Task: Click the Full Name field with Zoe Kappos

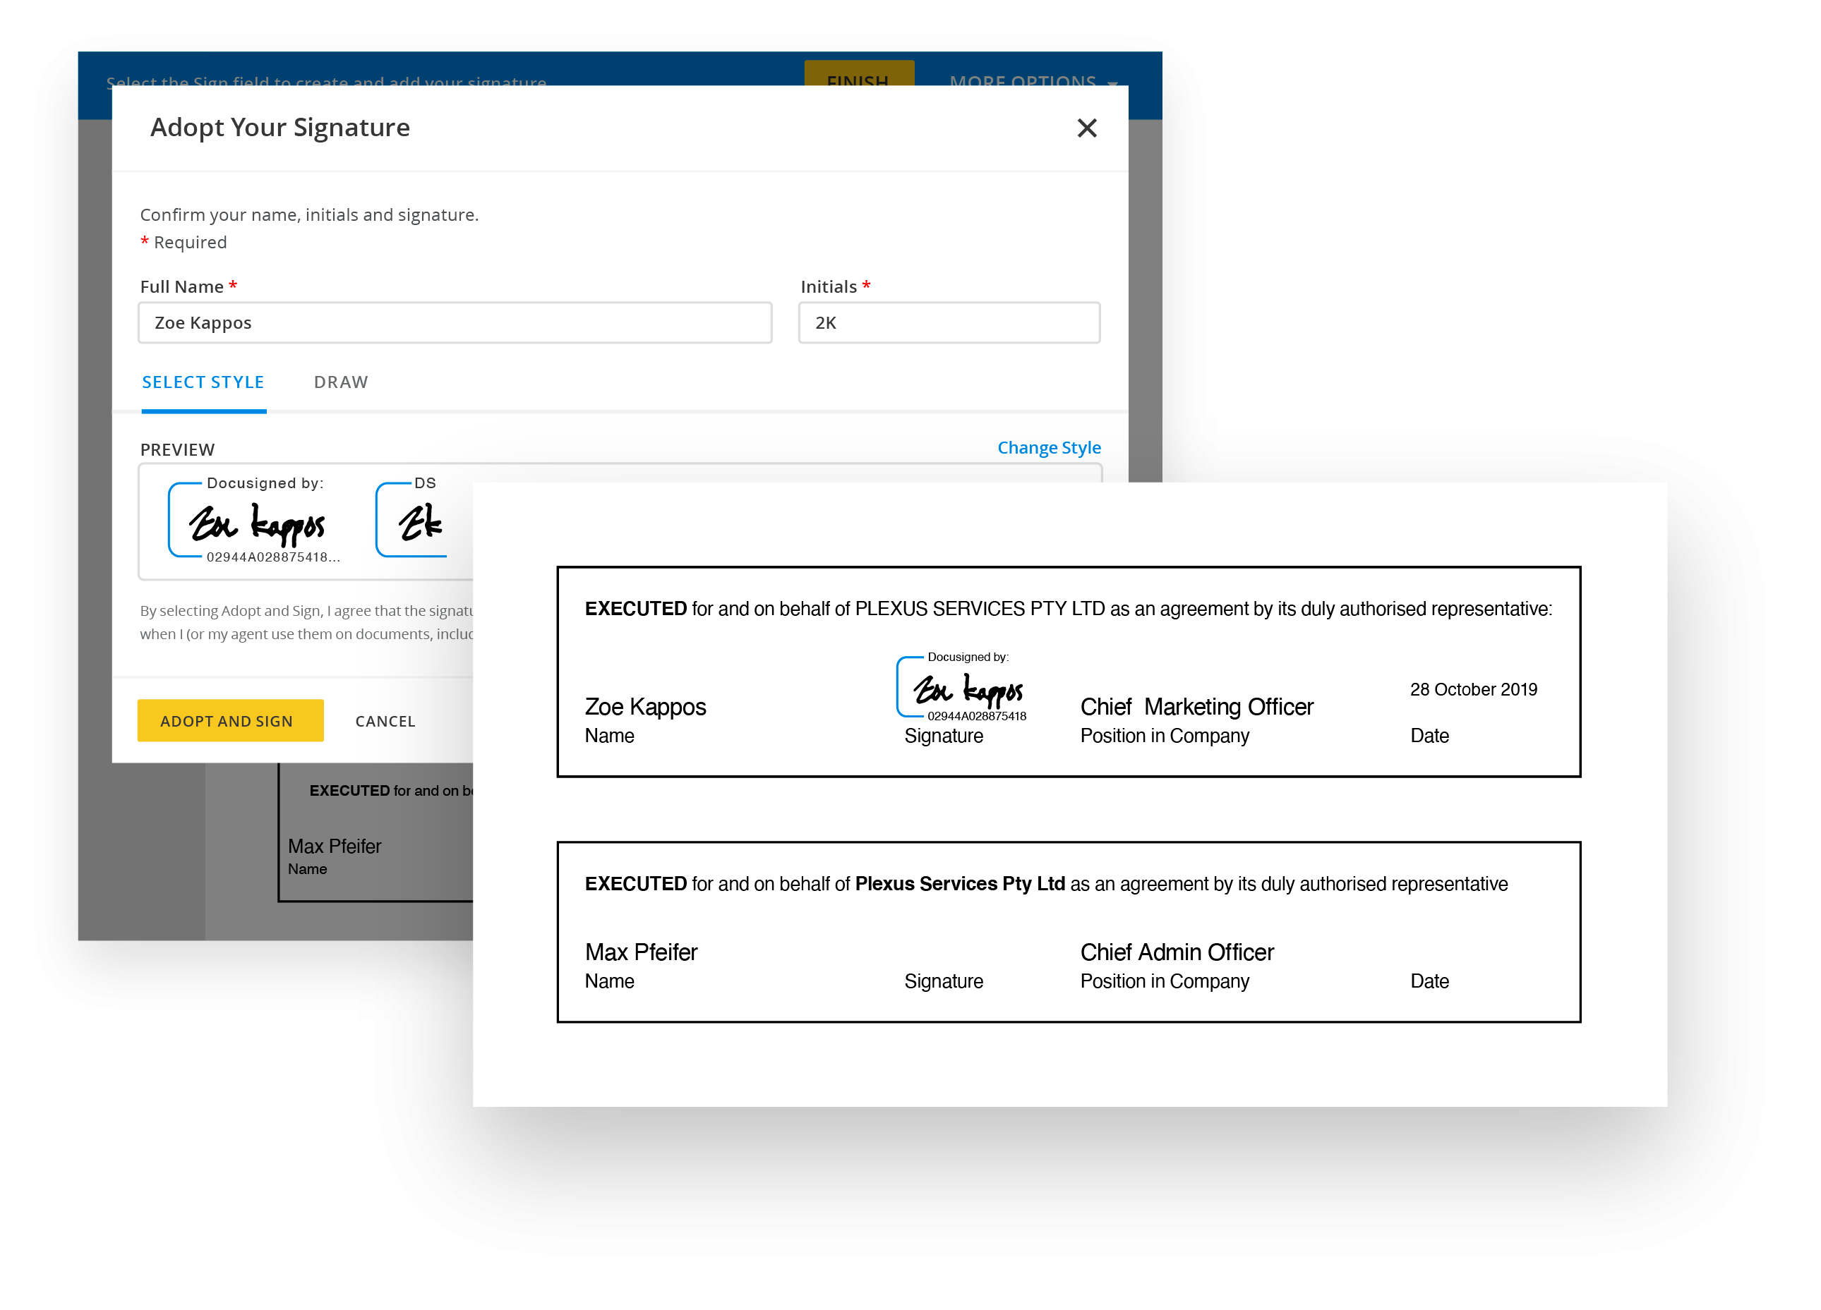Action: click(455, 322)
